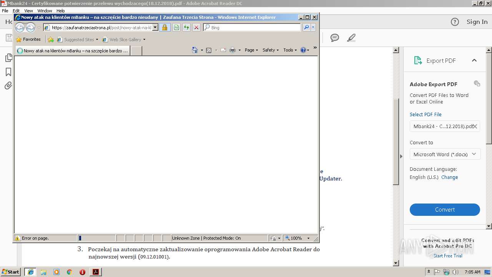The image size is (492, 277).
Task: Open Chrome from the taskbar
Action: click(x=70, y=272)
